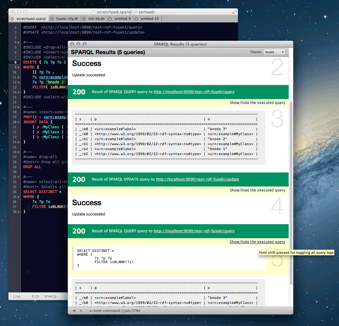Close the init-kb.ttl tab icon

pos(84,19)
